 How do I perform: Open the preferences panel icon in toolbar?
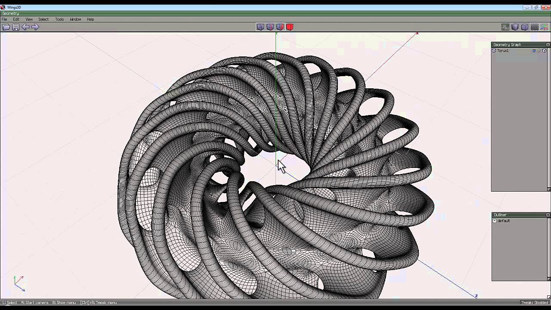click(505, 27)
